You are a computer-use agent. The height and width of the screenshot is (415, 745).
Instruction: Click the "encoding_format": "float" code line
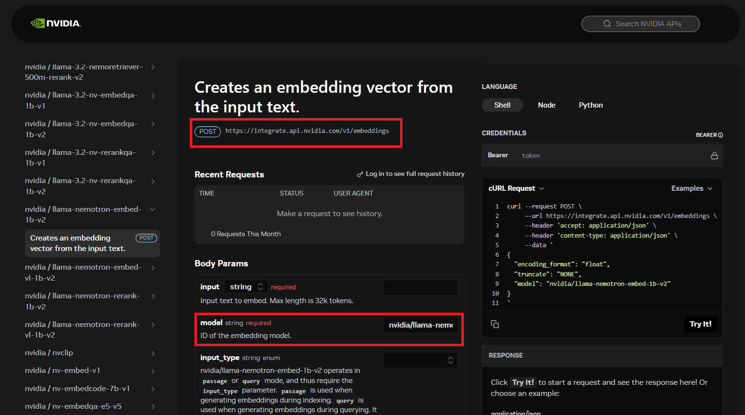tap(562, 264)
